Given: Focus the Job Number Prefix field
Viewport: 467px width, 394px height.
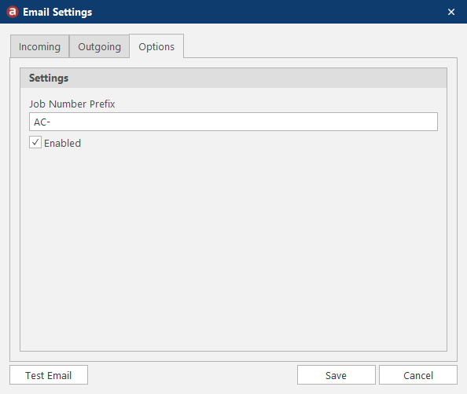Looking at the screenshot, I should 233,122.
